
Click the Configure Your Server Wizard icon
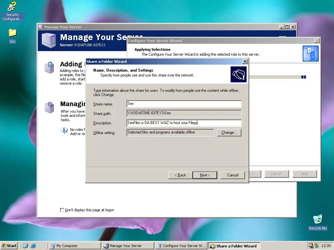pyautogui.click(x=311, y=54)
